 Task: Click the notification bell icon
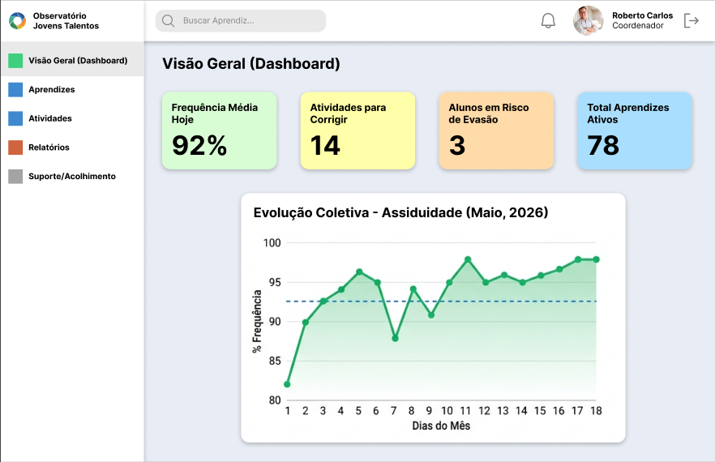[x=548, y=21]
